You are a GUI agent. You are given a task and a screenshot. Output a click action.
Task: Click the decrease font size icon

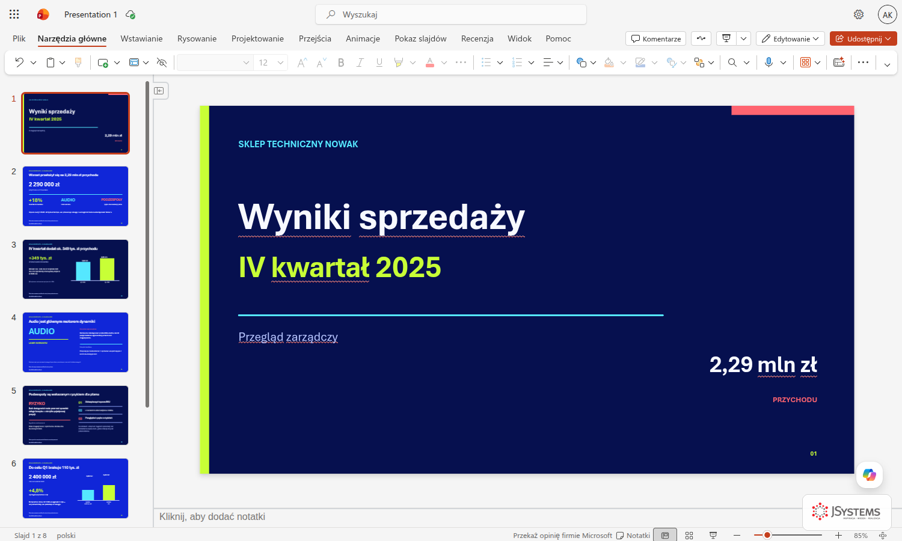click(321, 63)
